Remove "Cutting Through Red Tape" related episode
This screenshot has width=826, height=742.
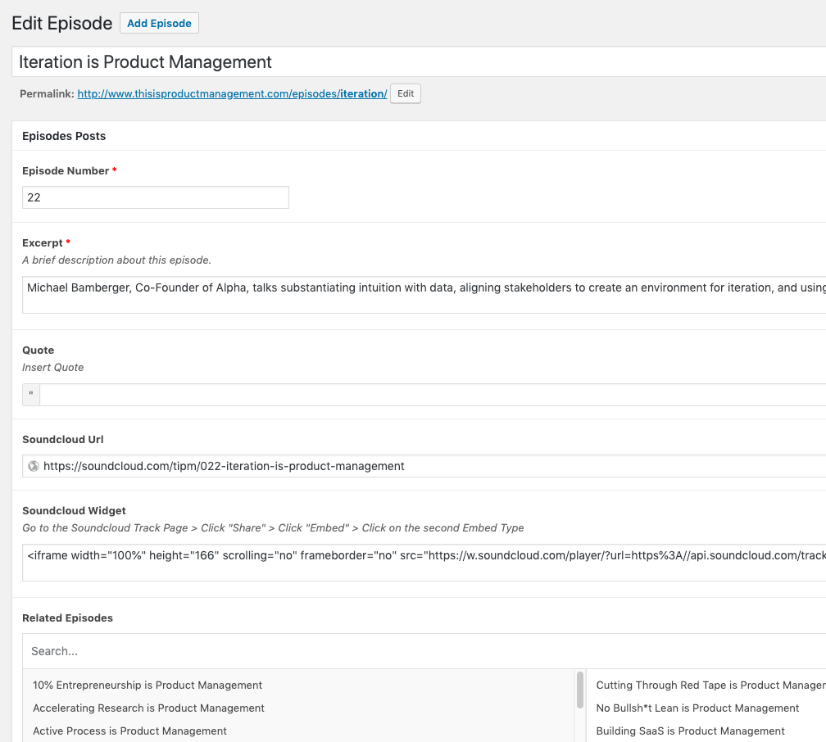pyautogui.click(x=710, y=685)
